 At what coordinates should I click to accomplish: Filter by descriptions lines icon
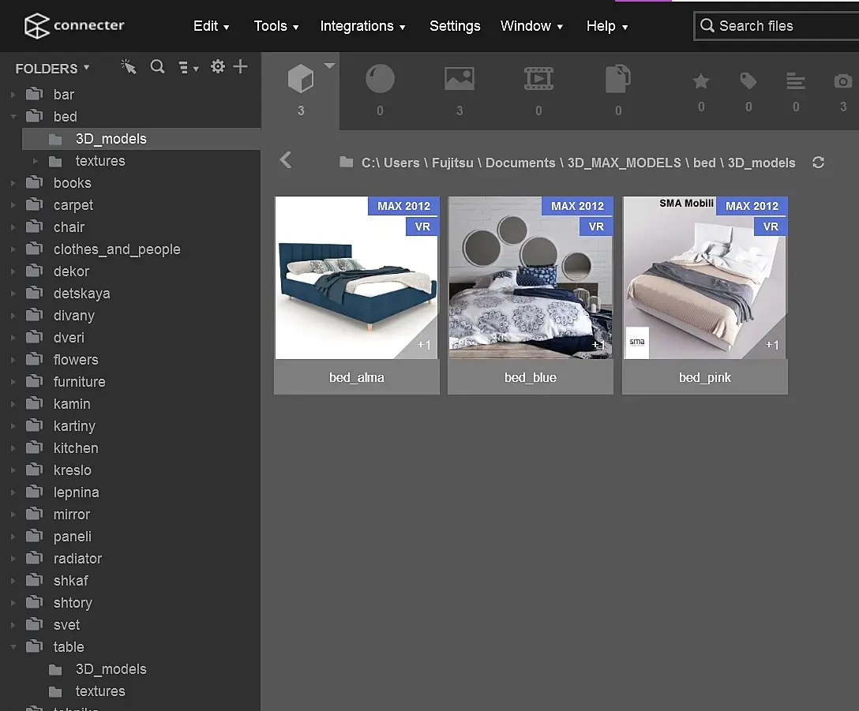[796, 81]
